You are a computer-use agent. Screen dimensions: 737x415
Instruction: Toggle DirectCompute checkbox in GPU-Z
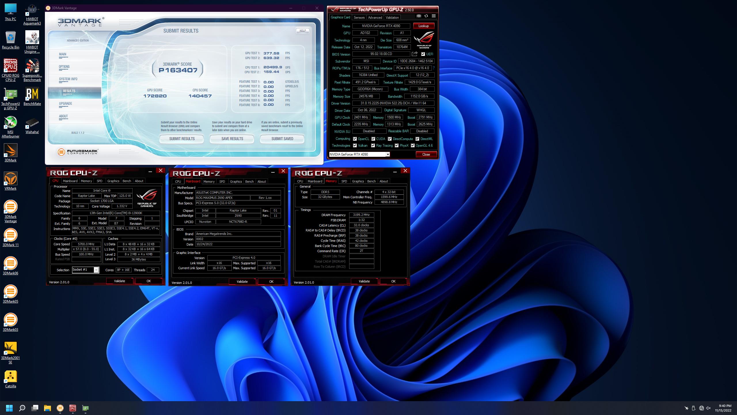point(390,139)
